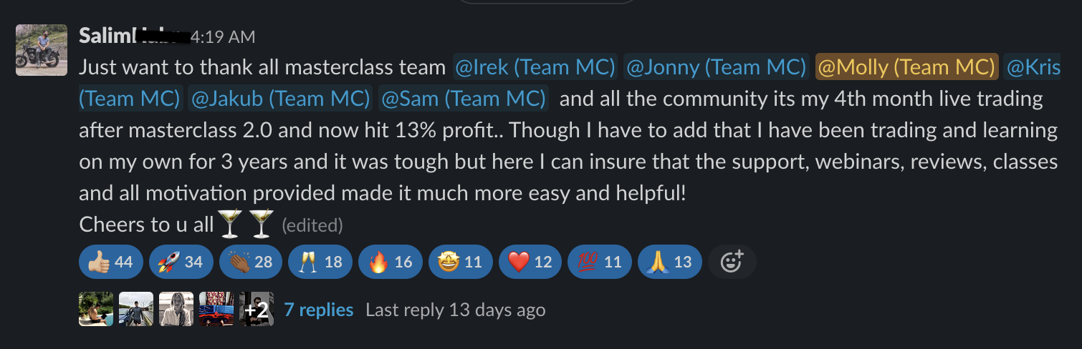Open the @Sam (Team MC) mention
The height and width of the screenshot is (349, 1082).
point(463,98)
